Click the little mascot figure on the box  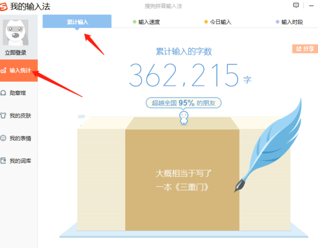tap(184, 118)
